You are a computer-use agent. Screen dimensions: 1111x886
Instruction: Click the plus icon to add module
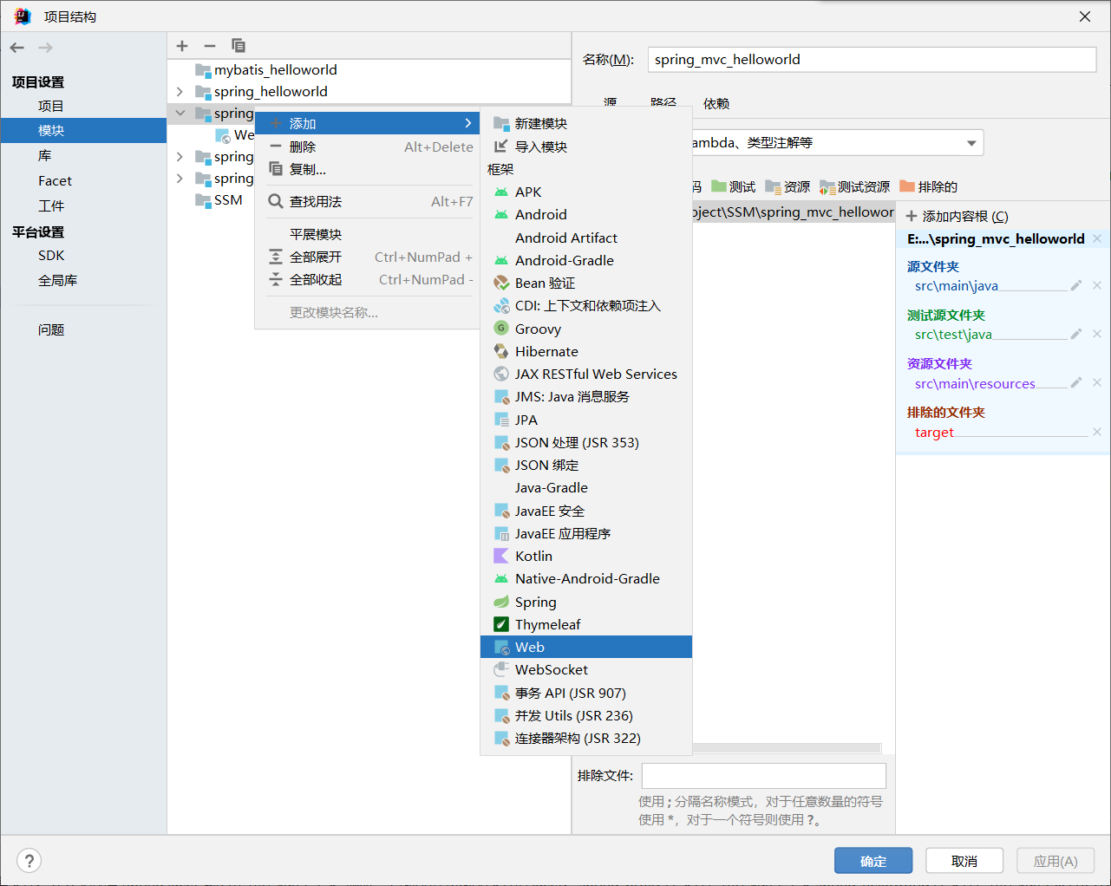tap(182, 46)
